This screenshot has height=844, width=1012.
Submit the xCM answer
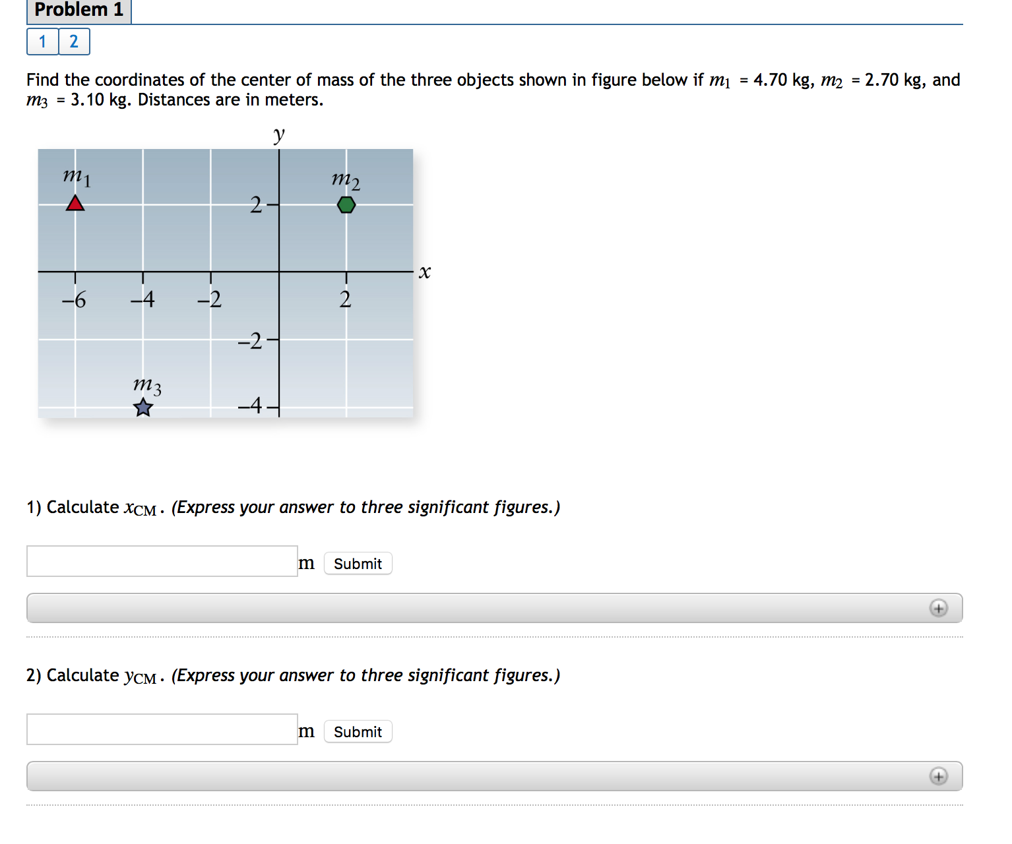click(358, 564)
